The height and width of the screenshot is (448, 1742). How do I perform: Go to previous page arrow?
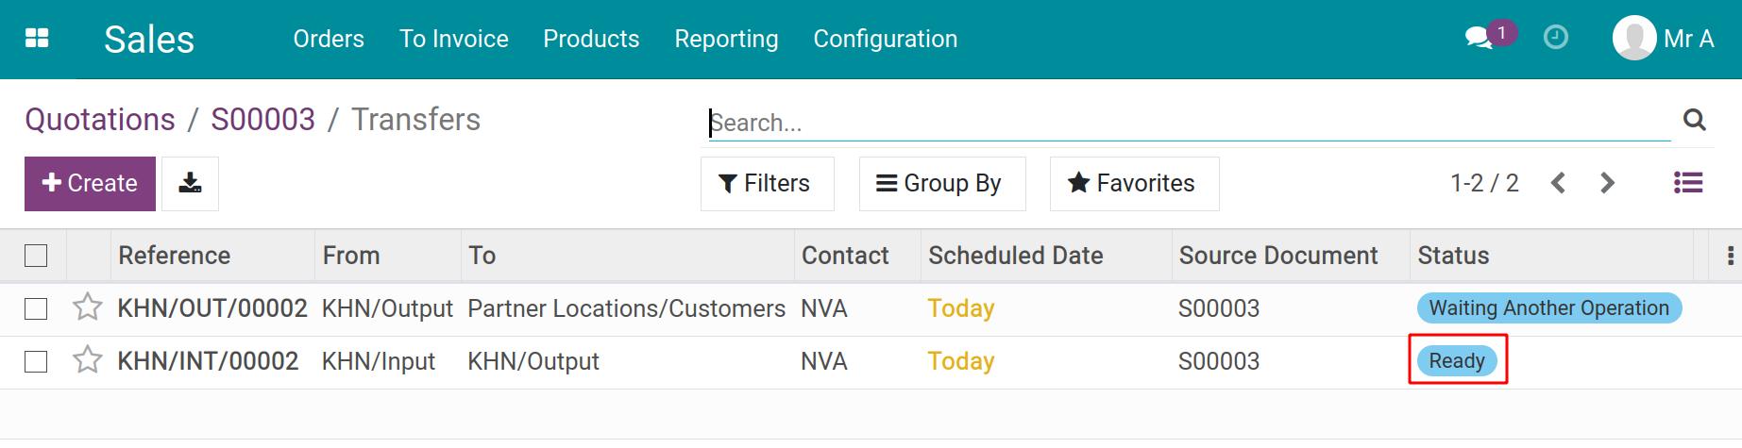(x=1559, y=183)
